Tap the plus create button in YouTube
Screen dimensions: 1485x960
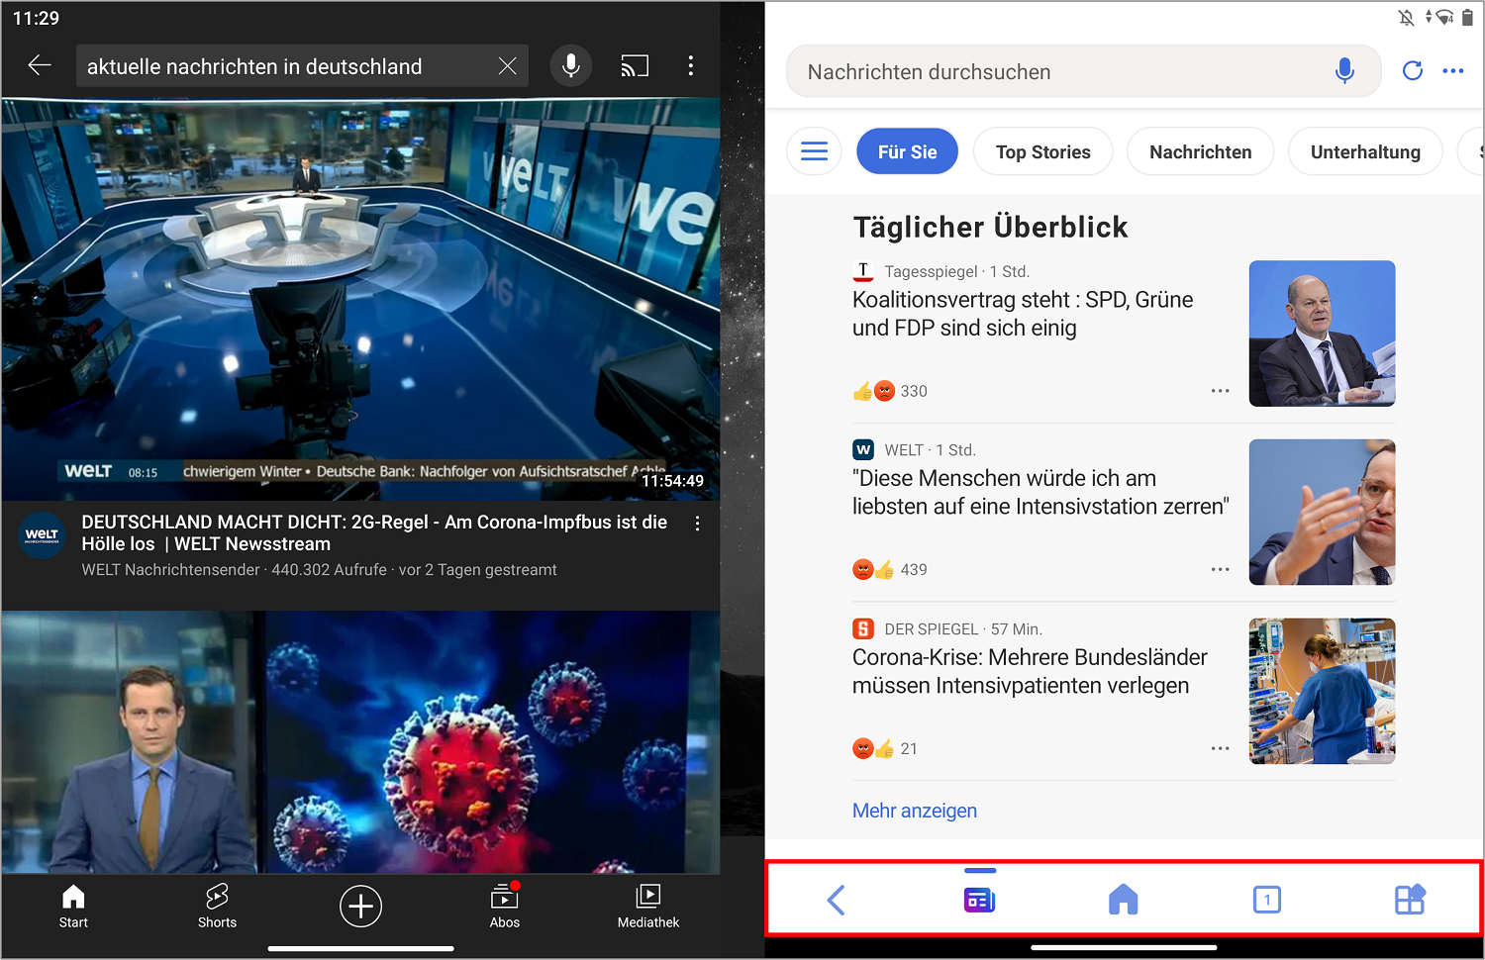tap(361, 907)
